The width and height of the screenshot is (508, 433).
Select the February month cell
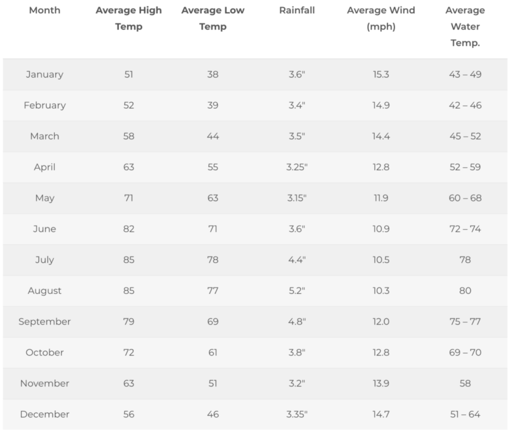(45, 105)
